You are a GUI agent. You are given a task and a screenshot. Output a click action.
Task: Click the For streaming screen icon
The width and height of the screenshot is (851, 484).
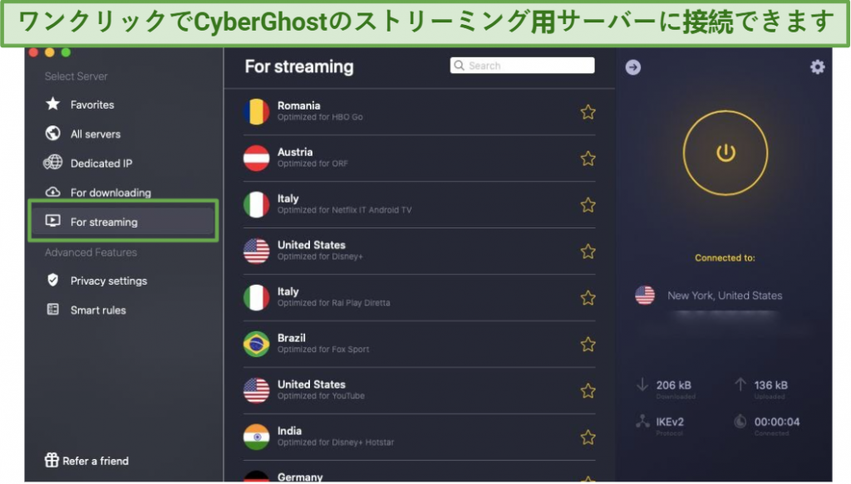(x=52, y=221)
